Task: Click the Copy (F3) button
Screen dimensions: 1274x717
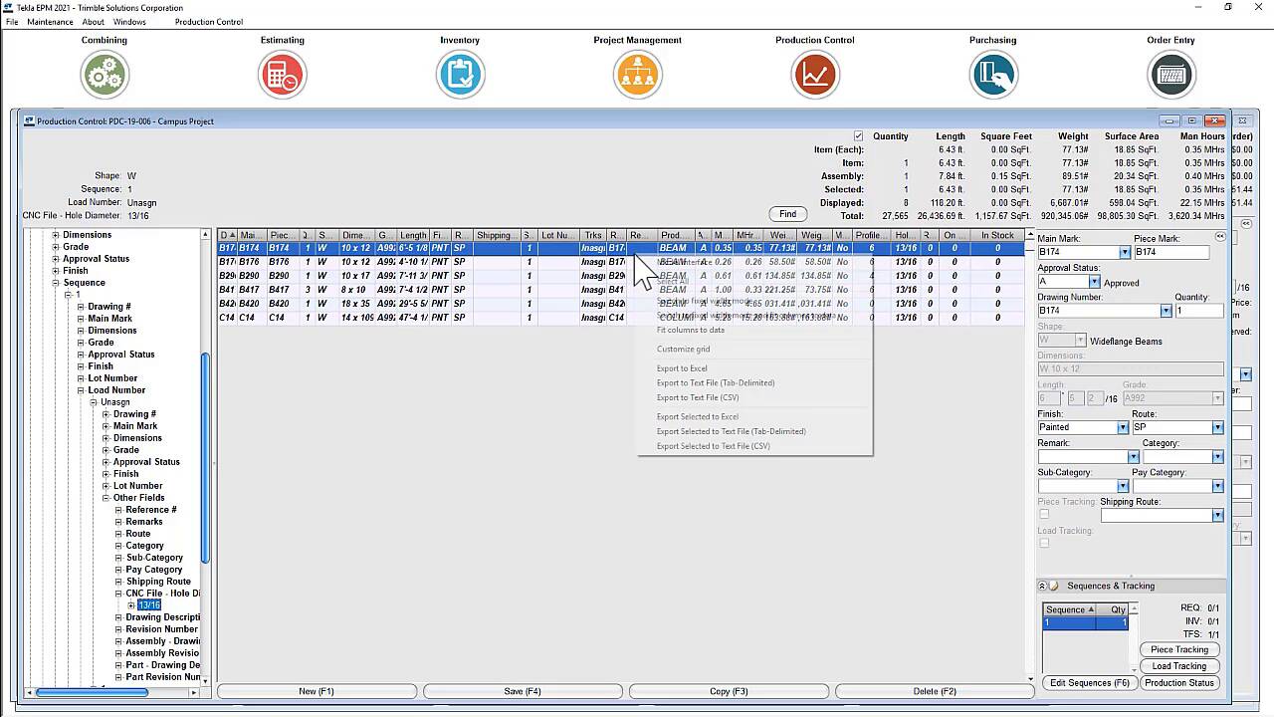Action: point(729,691)
